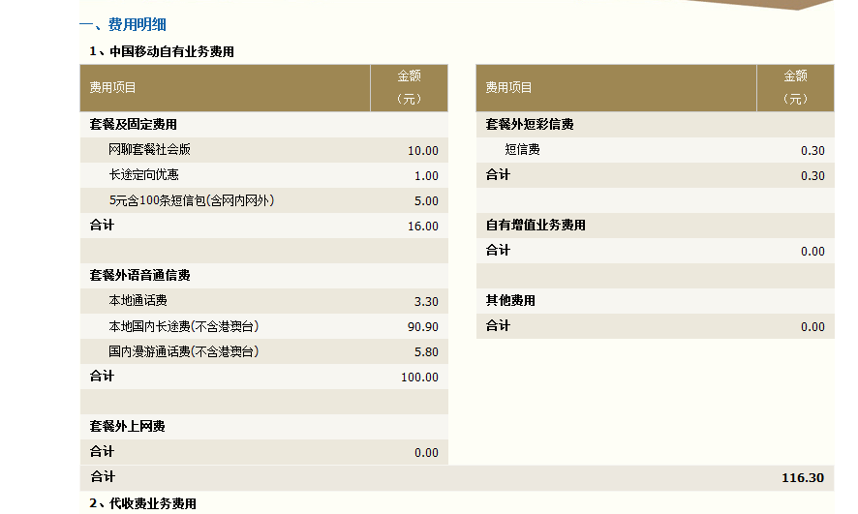Click the 长途定向优惠 fee item
This screenshot has height=514, width=858.
[143, 175]
